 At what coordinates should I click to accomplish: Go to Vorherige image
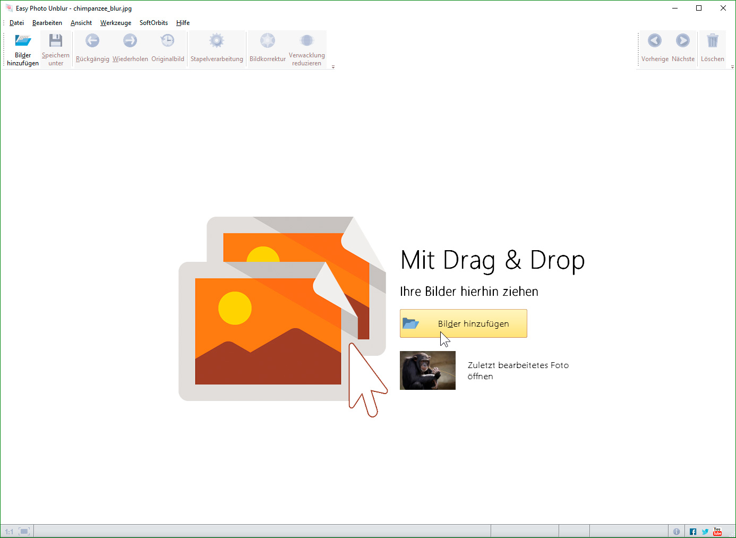click(x=655, y=41)
